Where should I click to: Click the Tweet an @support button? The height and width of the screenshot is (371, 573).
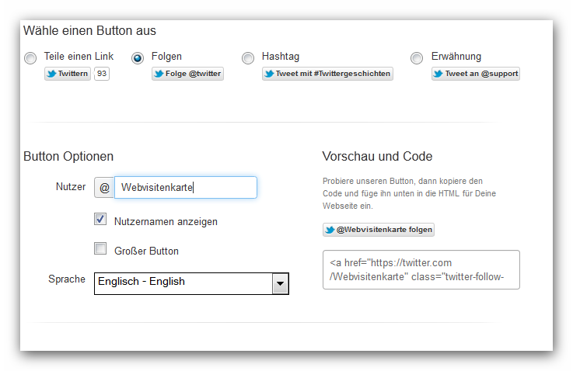tap(476, 74)
